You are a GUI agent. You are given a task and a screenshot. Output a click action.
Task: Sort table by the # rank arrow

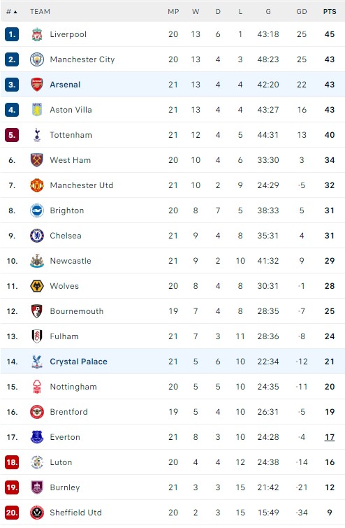[x=12, y=12]
